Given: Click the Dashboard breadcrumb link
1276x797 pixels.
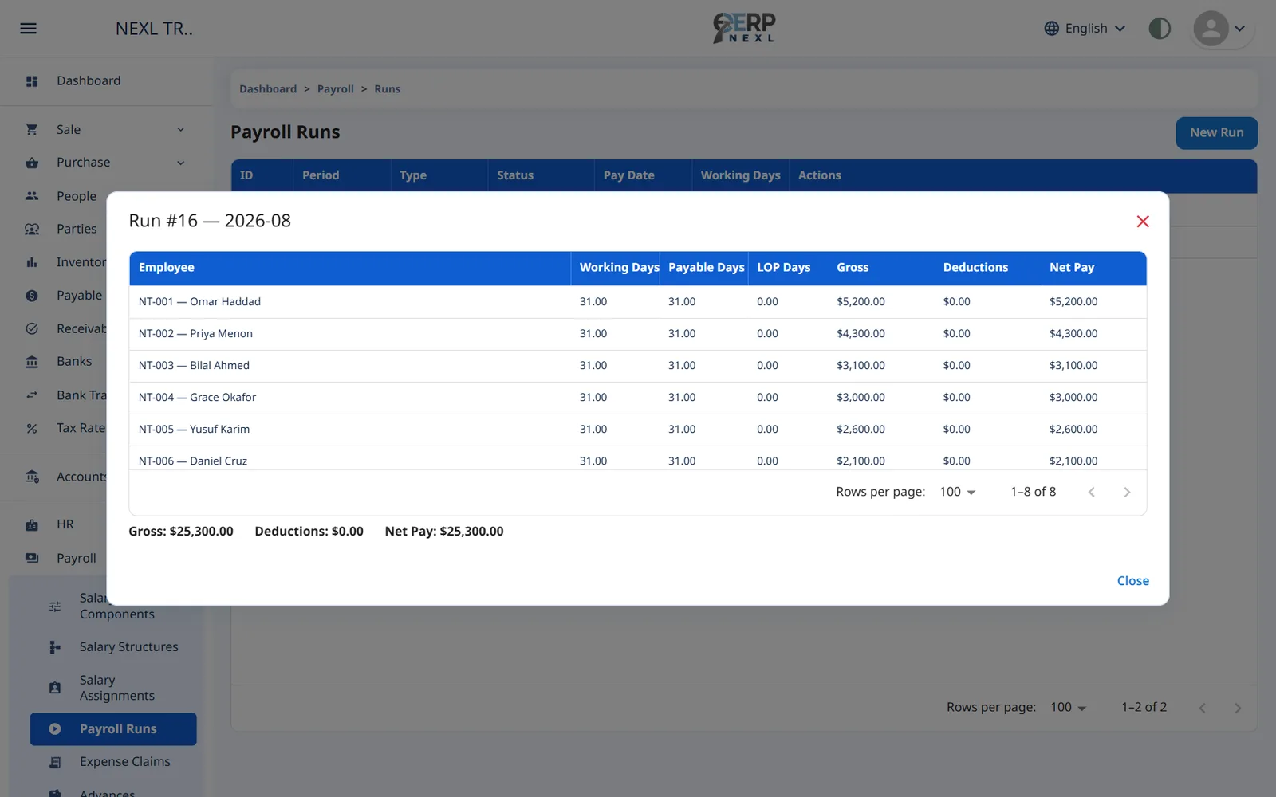Looking at the screenshot, I should pyautogui.click(x=268, y=89).
